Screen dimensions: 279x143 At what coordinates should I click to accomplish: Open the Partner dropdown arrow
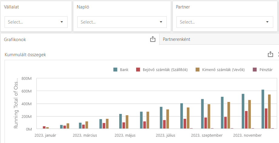click(267, 22)
